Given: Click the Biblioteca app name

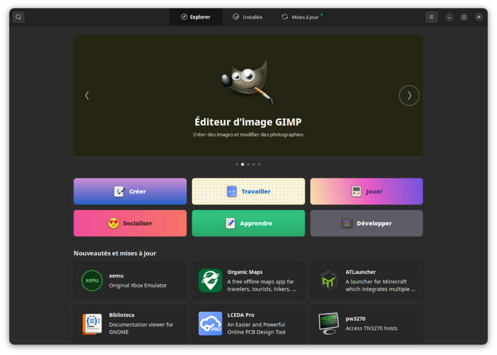Looking at the screenshot, I should [122, 315].
